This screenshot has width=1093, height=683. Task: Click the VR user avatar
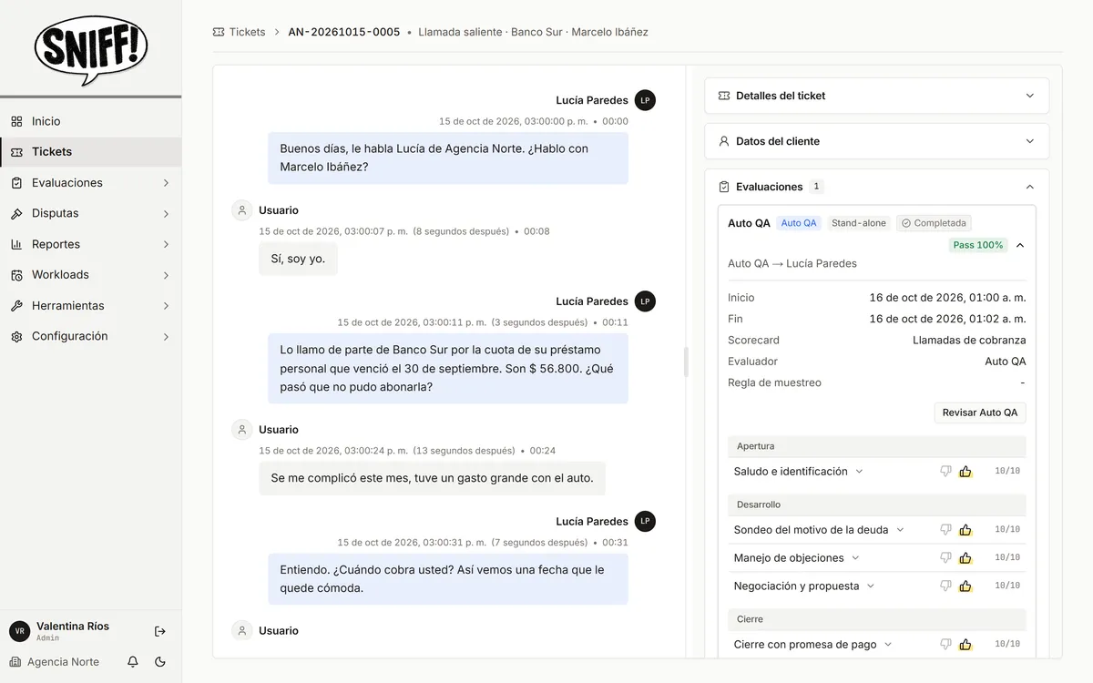point(19,631)
